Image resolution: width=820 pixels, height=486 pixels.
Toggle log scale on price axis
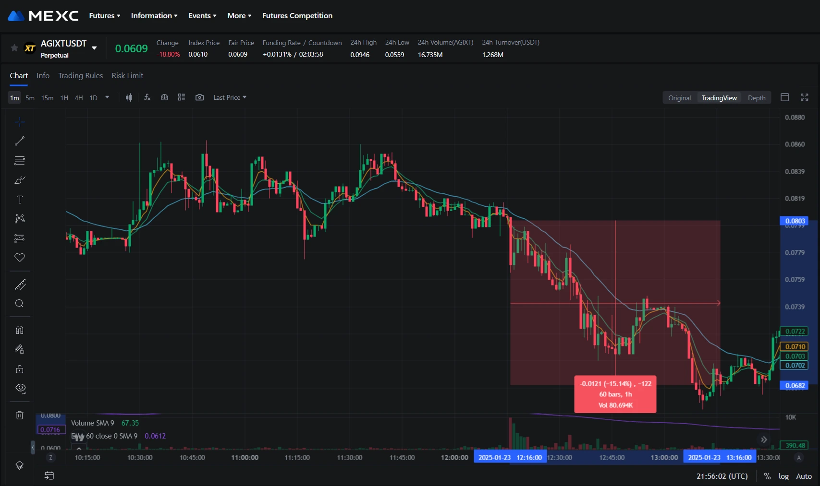(x=783, y=476)
